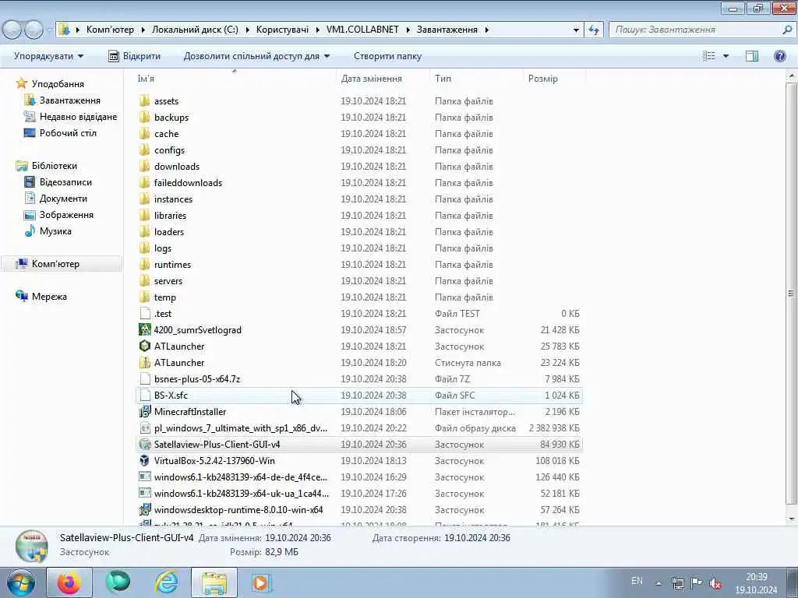798x598 pixels.
Task: Open Дозволити спільний доступ для dropdown
Action: click(256, 56)
